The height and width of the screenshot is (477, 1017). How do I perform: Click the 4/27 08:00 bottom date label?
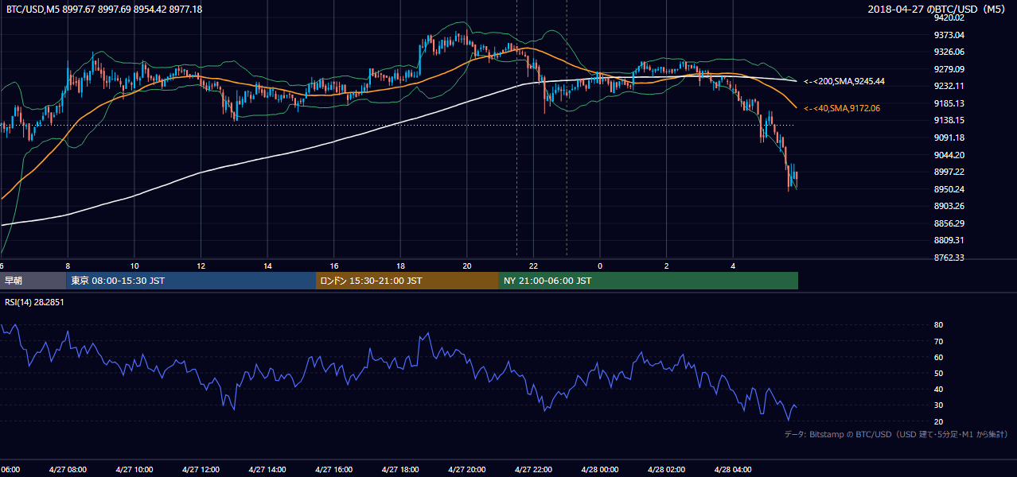68,469
